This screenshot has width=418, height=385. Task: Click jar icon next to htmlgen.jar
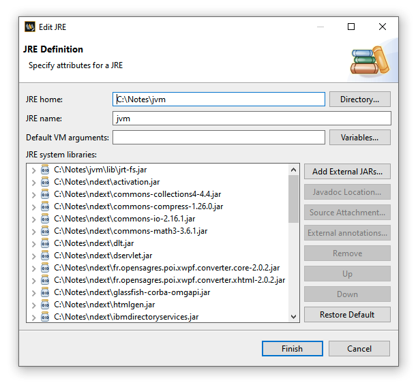(x=45, y=305)
